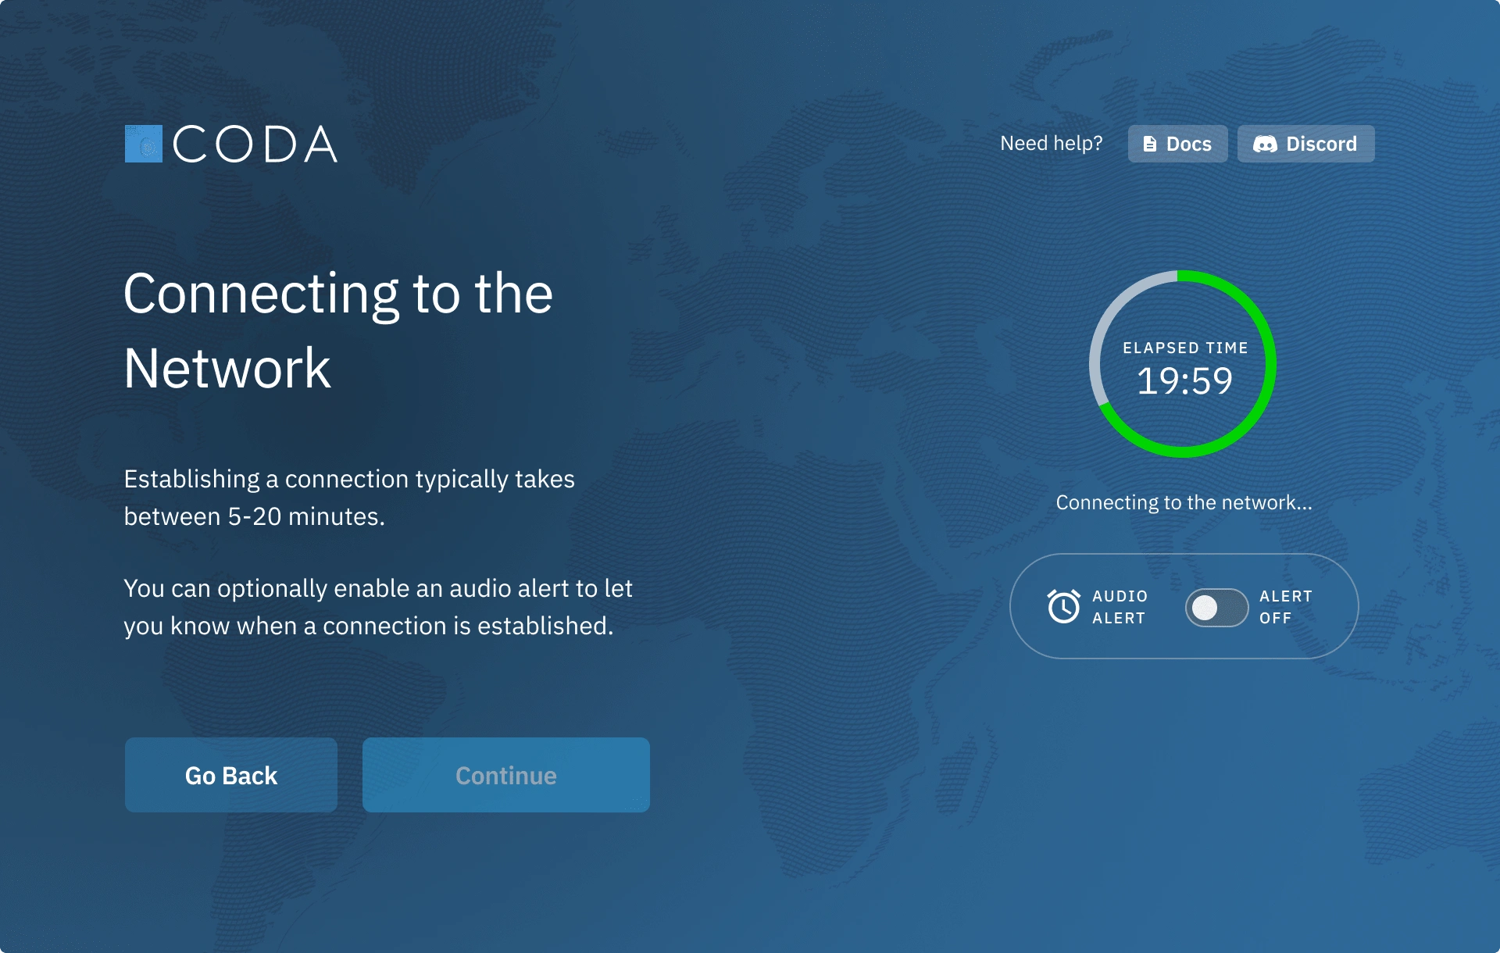Click the alarm clock audio alert icon

coord(1063,606)
